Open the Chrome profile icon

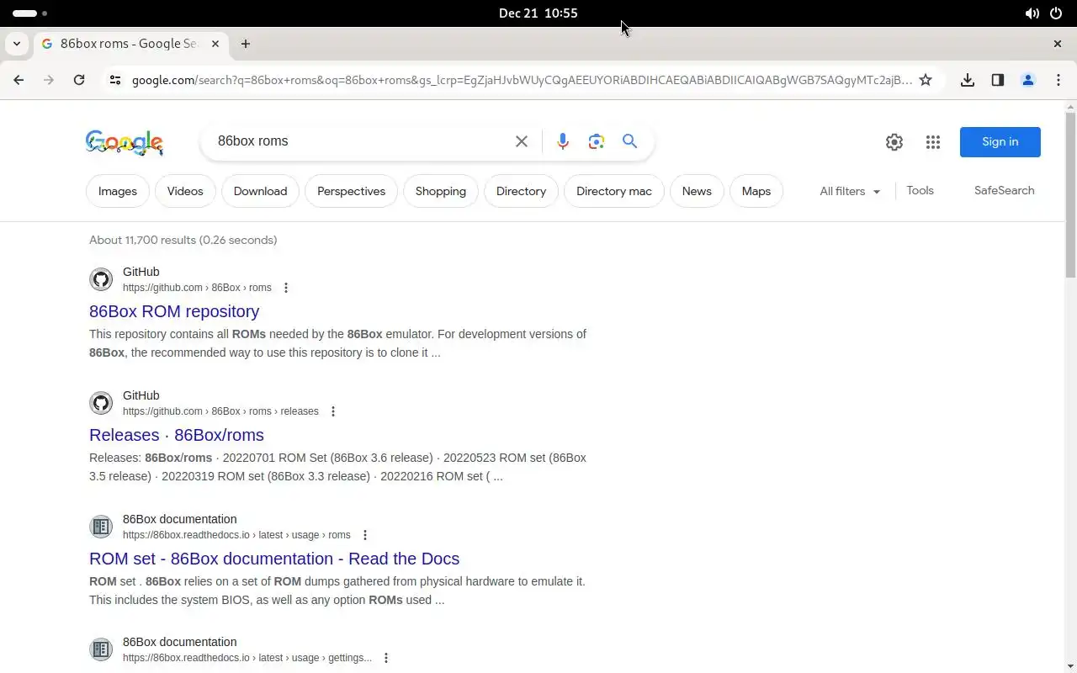point(1027,80)
